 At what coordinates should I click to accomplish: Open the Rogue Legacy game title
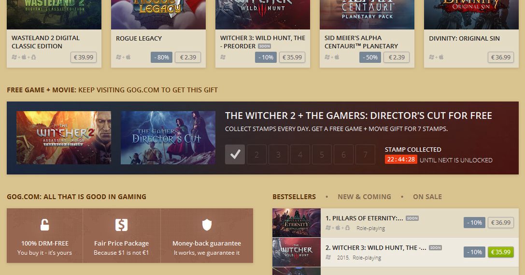(139, 39)
